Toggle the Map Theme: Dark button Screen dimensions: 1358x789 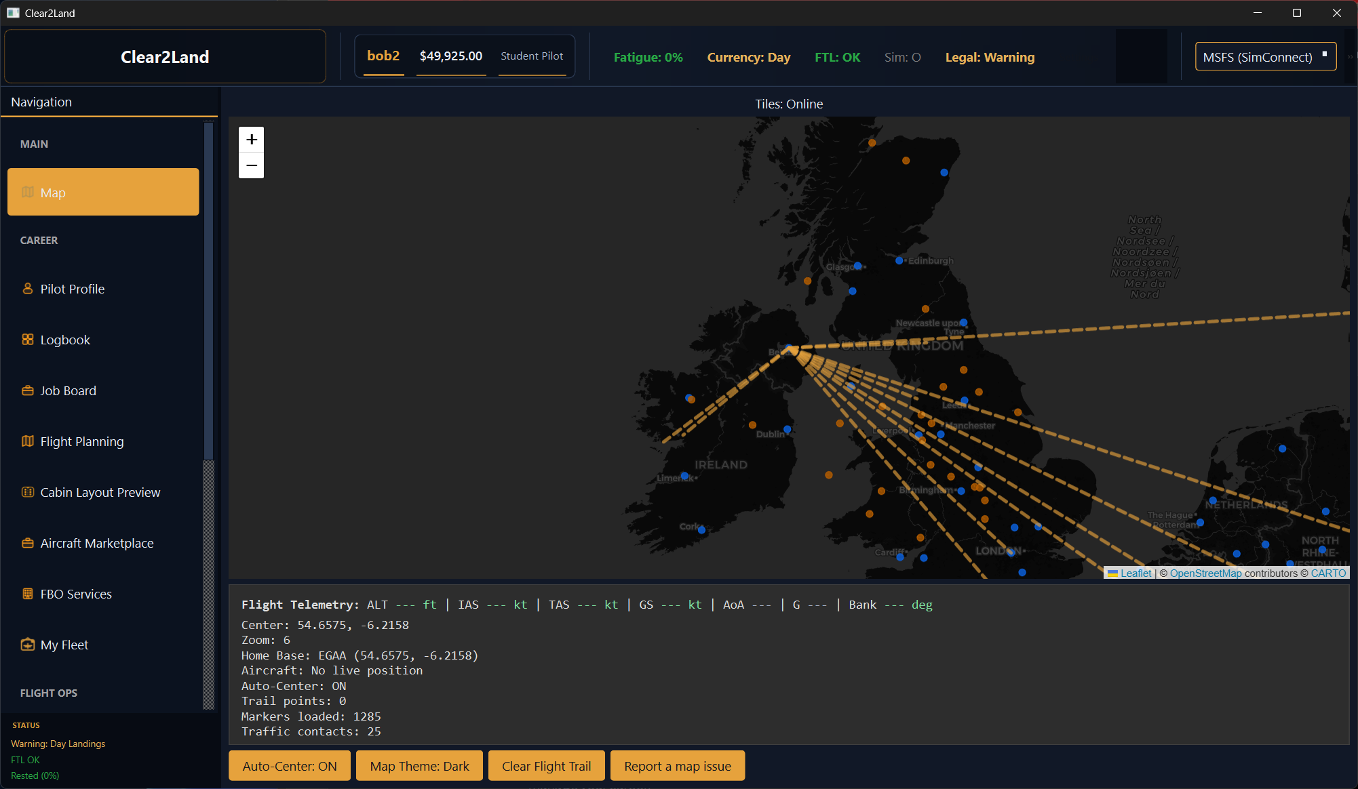click(419, 766)
